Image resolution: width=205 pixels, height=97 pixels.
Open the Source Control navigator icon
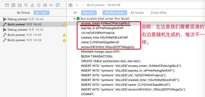click(13, 5)
